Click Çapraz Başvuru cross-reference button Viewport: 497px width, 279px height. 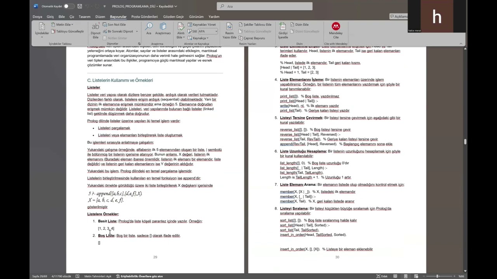click(x=252, y=38)
